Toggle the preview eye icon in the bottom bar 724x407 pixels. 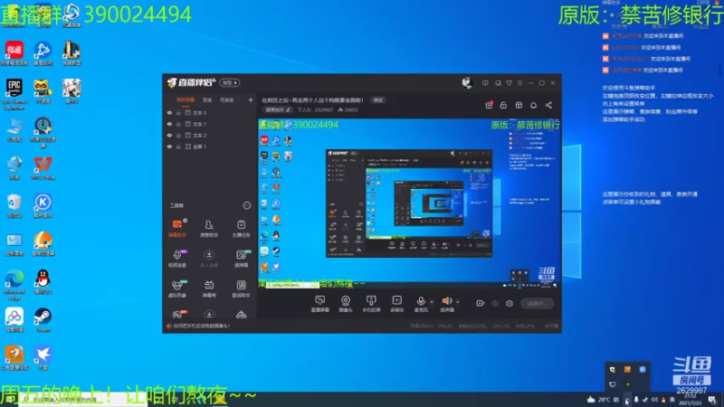point(495,303)
